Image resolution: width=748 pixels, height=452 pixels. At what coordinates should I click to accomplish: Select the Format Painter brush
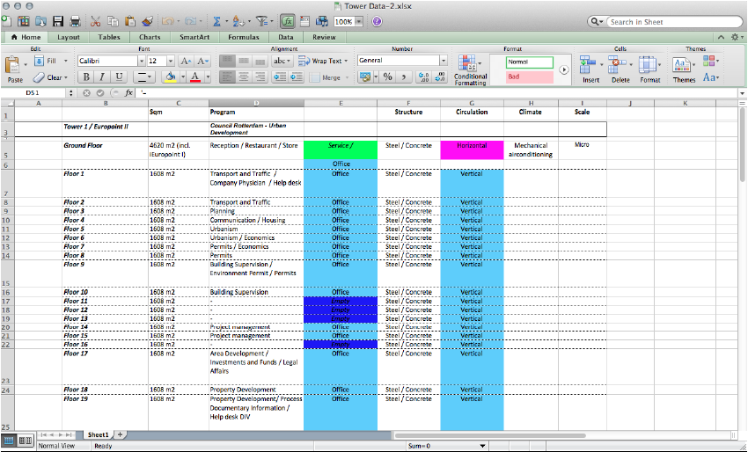click(148, 21)
